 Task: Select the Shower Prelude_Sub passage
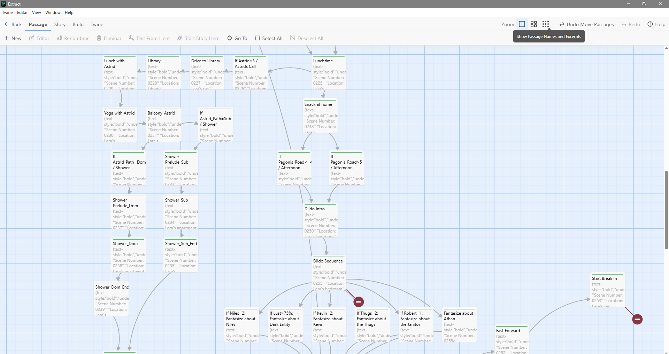click(181, 168)
